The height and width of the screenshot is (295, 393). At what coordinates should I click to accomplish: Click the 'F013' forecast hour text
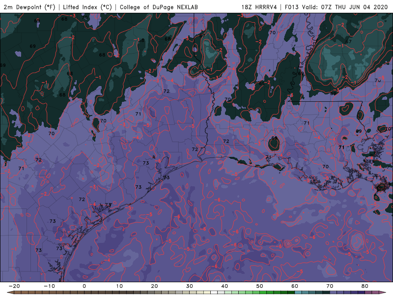(291, 7)
